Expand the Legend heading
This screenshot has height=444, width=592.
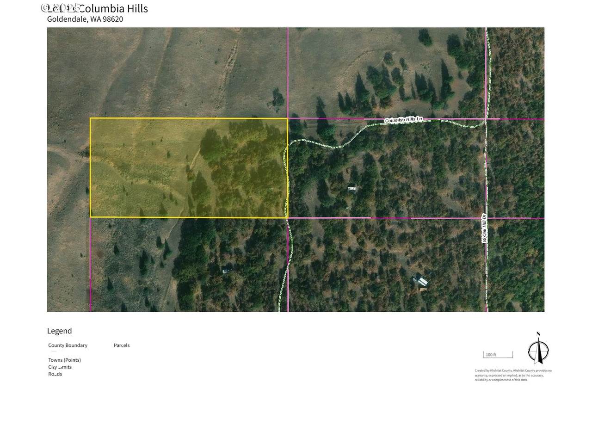pyautogui.click(x=59, y=331)
